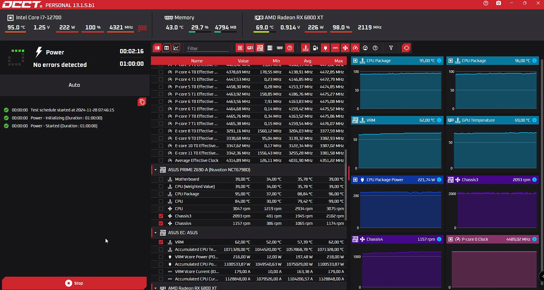Collapse the AMD Radeon RX 6800 XT group
This screenshot has height=290, width=544.
[156, 288]
